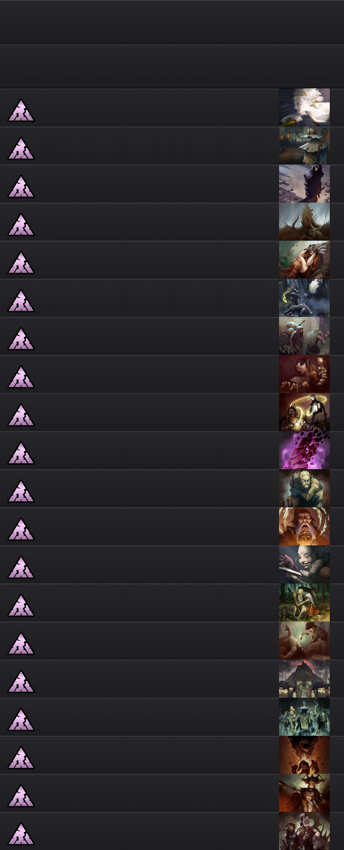This screenshot has width=344, height=850.
Task: Open the hooded armored knight card thumbnail
Action: (x=304, y=184)
